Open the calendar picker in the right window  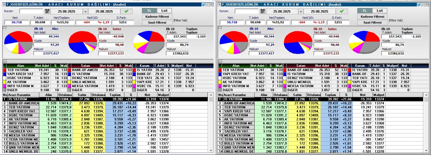(263, 11)
